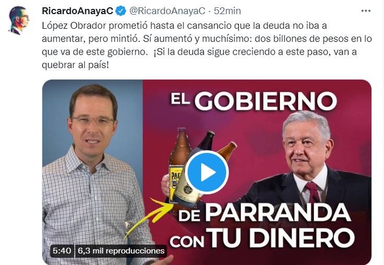Click the tweet text starting with López Obrador
Screen dimensions: 384x265
207,45
